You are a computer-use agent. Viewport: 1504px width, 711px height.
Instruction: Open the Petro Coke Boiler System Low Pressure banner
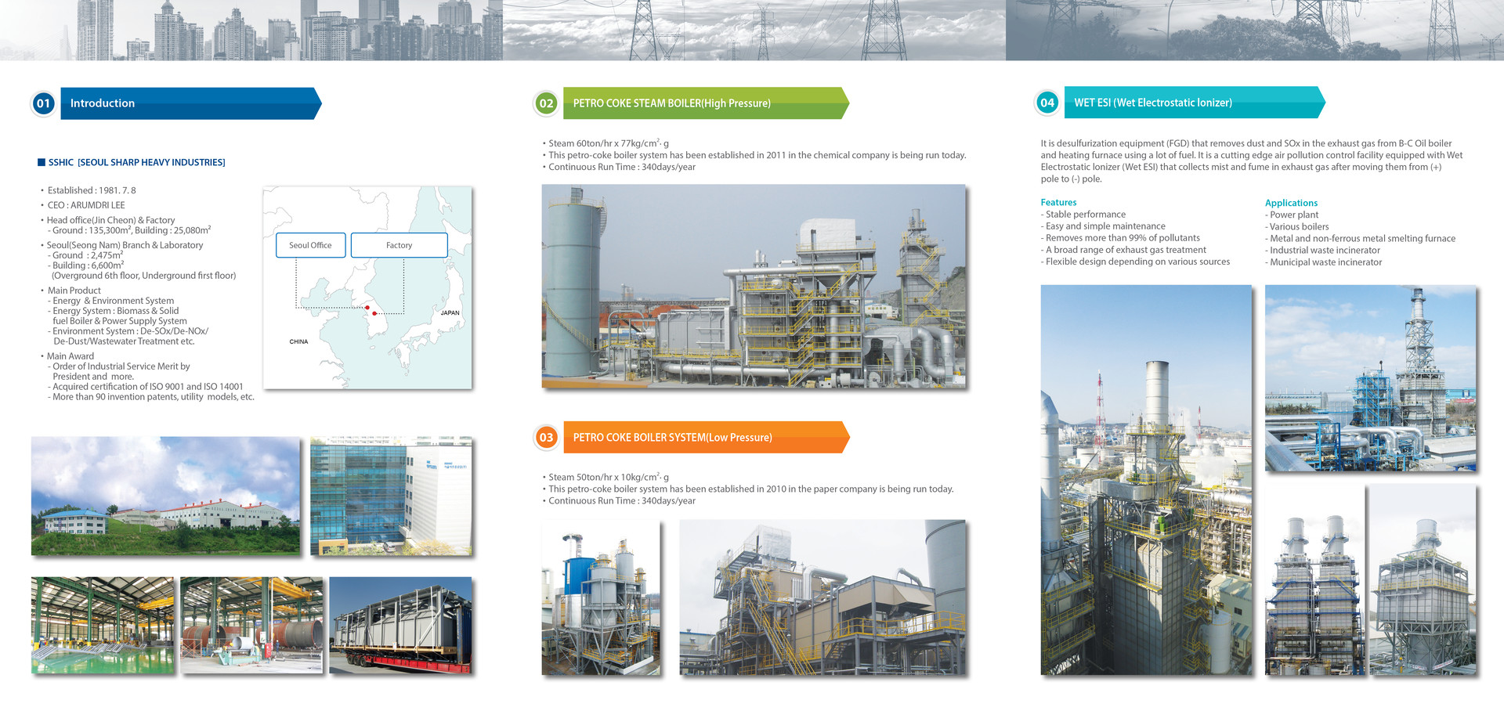[706, 437]
